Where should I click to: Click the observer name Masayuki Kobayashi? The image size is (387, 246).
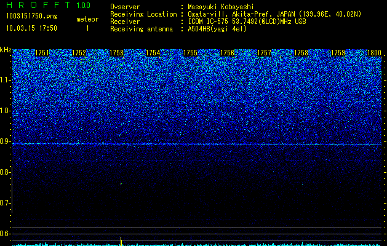point(221,7)
